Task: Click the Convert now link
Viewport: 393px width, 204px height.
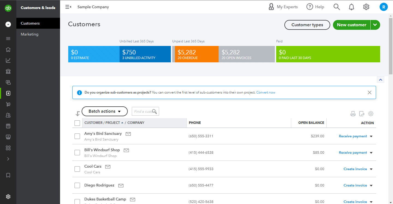Action: [266, 92]
